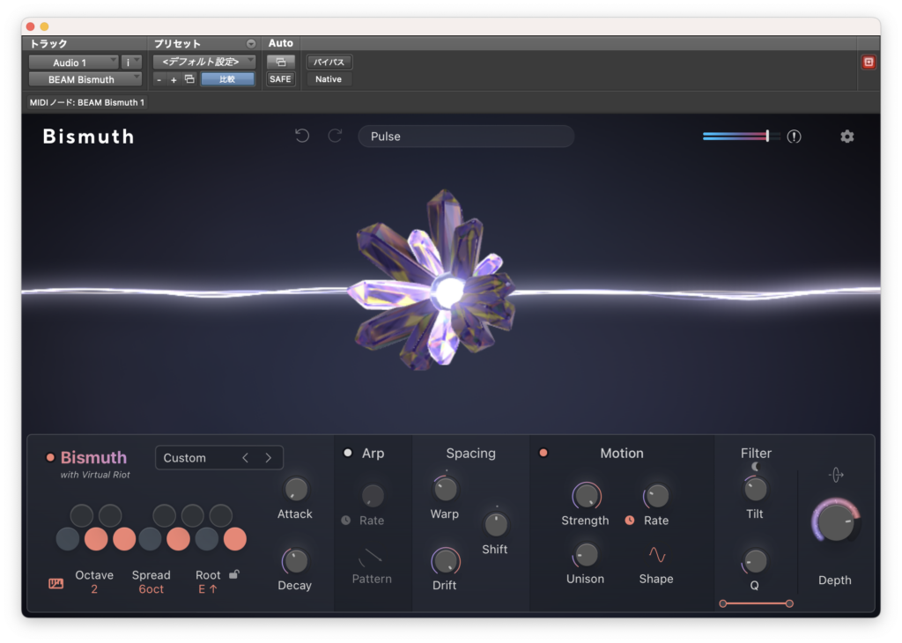The height and width of the screenshot is (643, 902).
Task: Toggle the rightmost lit lower-row note circle
Action: (x=234, y=539)
